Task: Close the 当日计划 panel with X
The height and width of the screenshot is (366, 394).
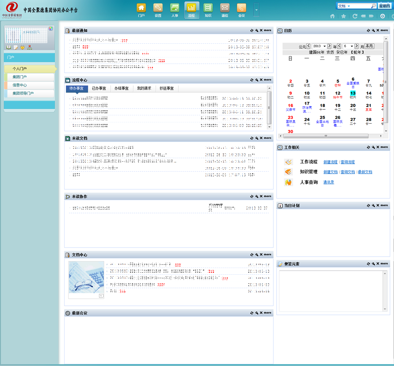Action: (x=378, y=205)
